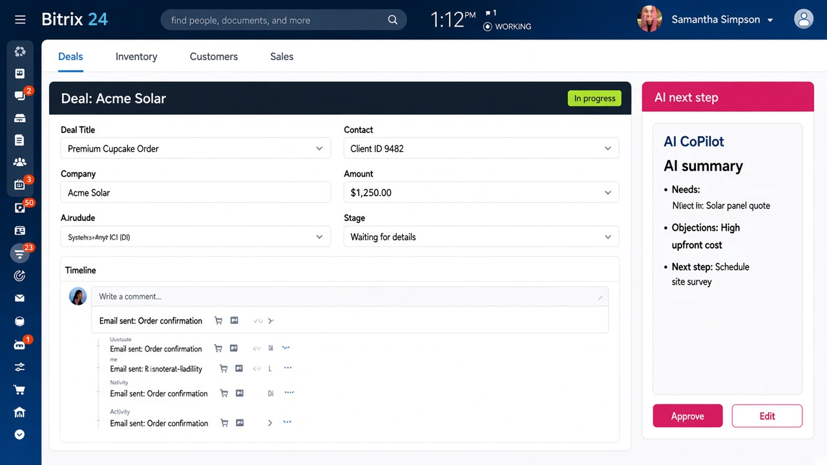Click the search box for people and documents
The image size is (827, 465).
pyautogui.click(x=284, y=20)
